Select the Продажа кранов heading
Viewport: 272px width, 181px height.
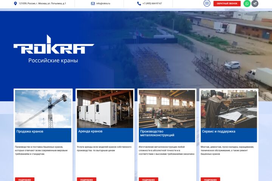pyautogui.click(x=30, y=132)
